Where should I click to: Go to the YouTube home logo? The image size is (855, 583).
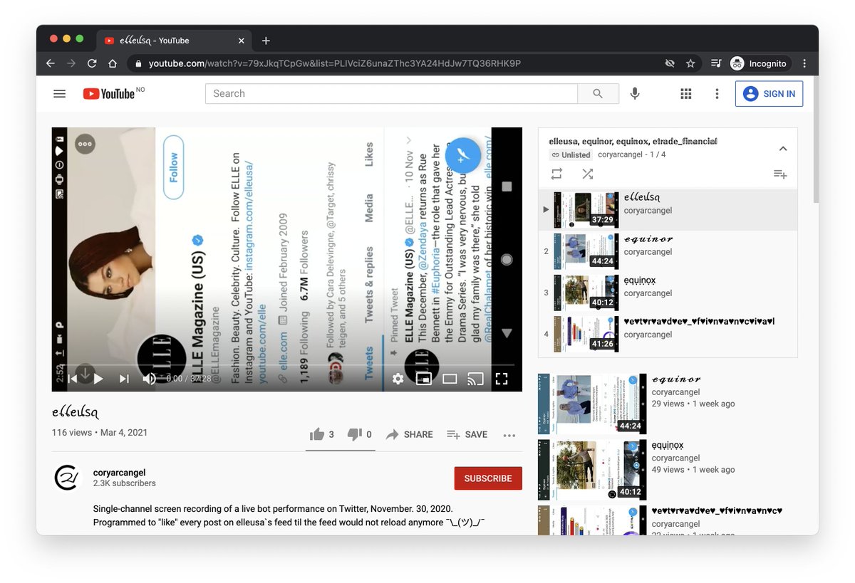109,93
